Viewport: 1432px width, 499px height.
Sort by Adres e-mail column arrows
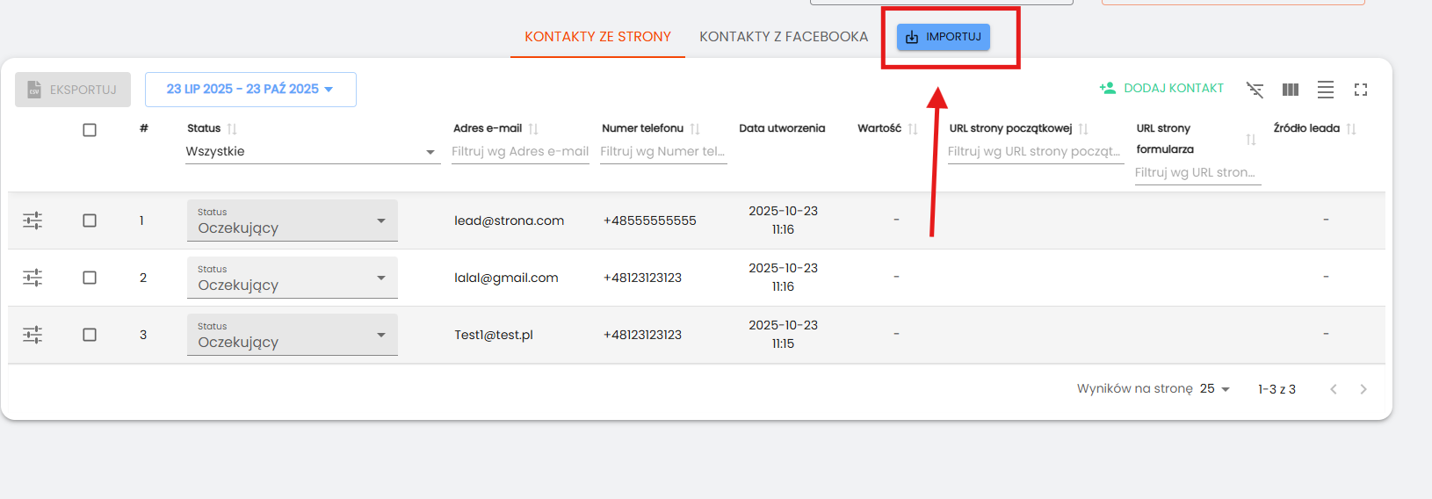tap(533, 129)
